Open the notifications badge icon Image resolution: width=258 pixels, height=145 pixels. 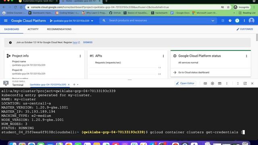(x=237, y=21)
